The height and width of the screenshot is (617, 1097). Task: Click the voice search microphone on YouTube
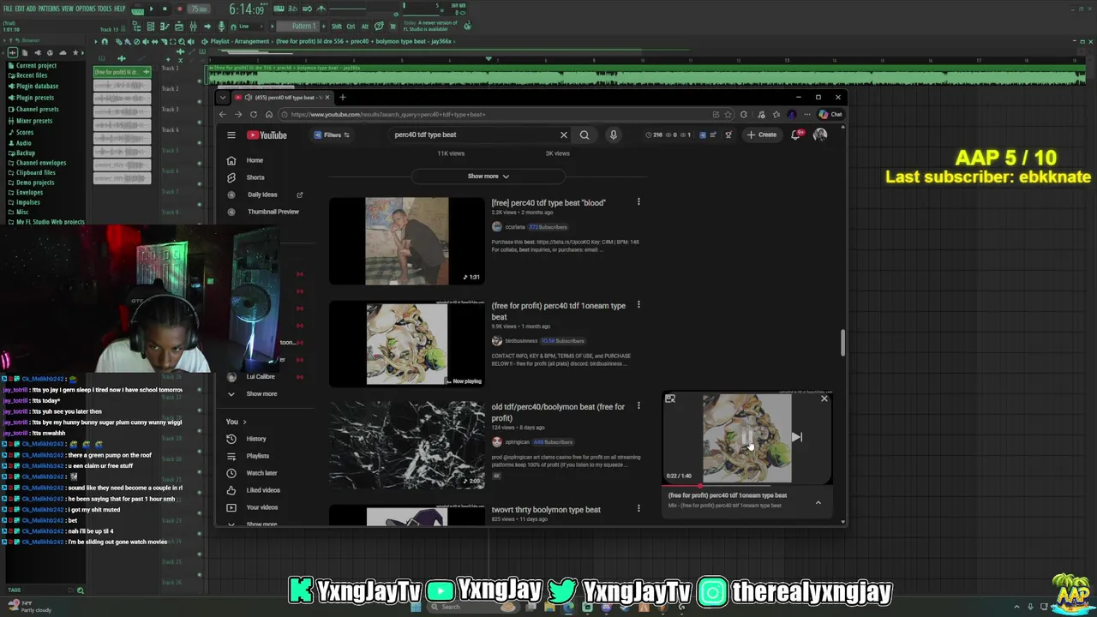[613, 135]
